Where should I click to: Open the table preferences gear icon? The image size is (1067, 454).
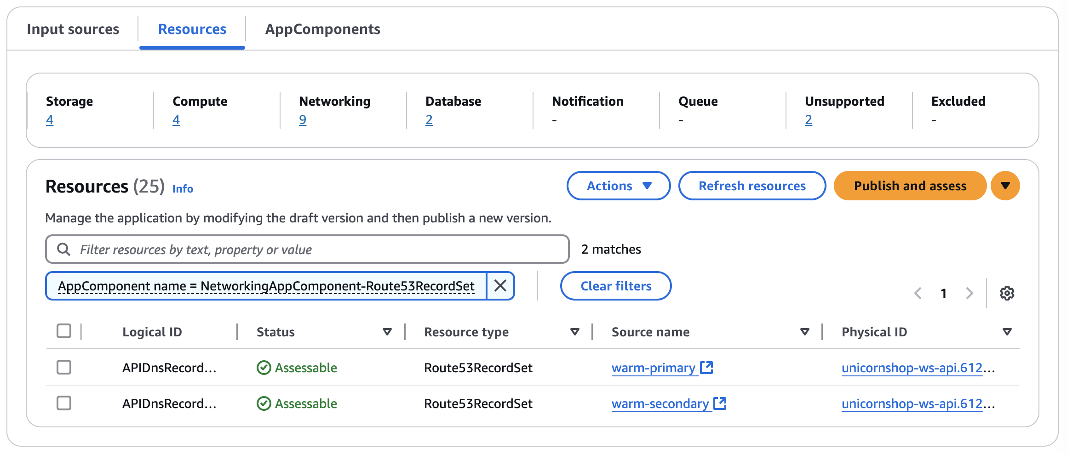tap(1007, 293)
